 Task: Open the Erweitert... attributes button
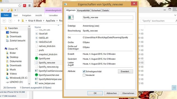pos(126,71)
